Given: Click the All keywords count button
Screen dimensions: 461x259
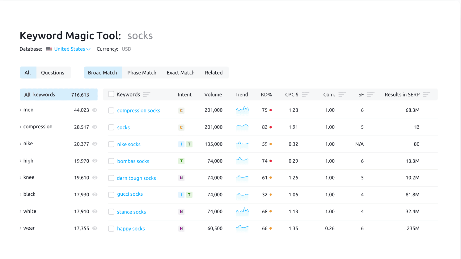Looking at the screenshot, I should point(58,94).
